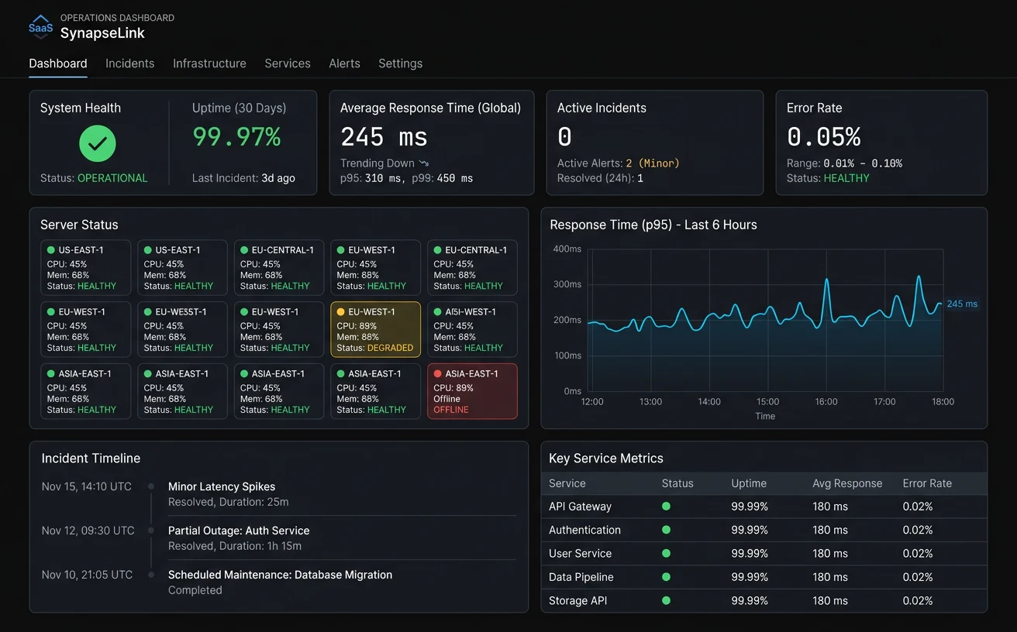Click the 16:00 time axis label
Viewport: 1017px width, 632px height.
point(826,402)
